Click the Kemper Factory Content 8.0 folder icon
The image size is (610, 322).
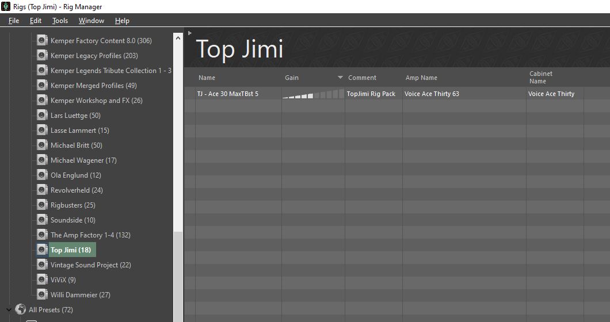[42, 40]
